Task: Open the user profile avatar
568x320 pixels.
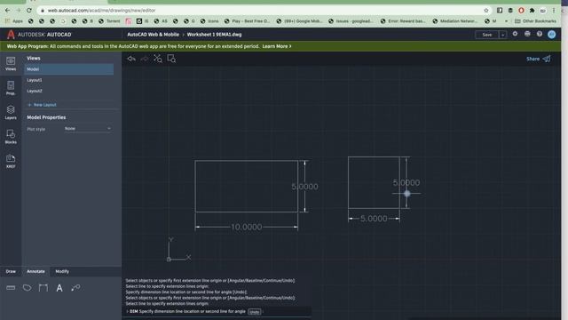Action: [x=552, y=35]
